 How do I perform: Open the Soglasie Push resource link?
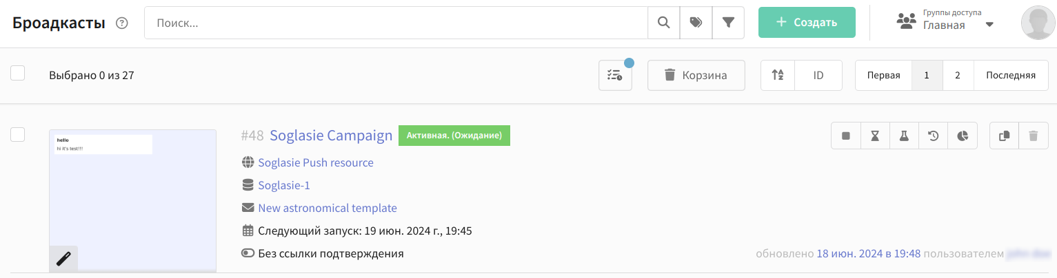(315, 162)
